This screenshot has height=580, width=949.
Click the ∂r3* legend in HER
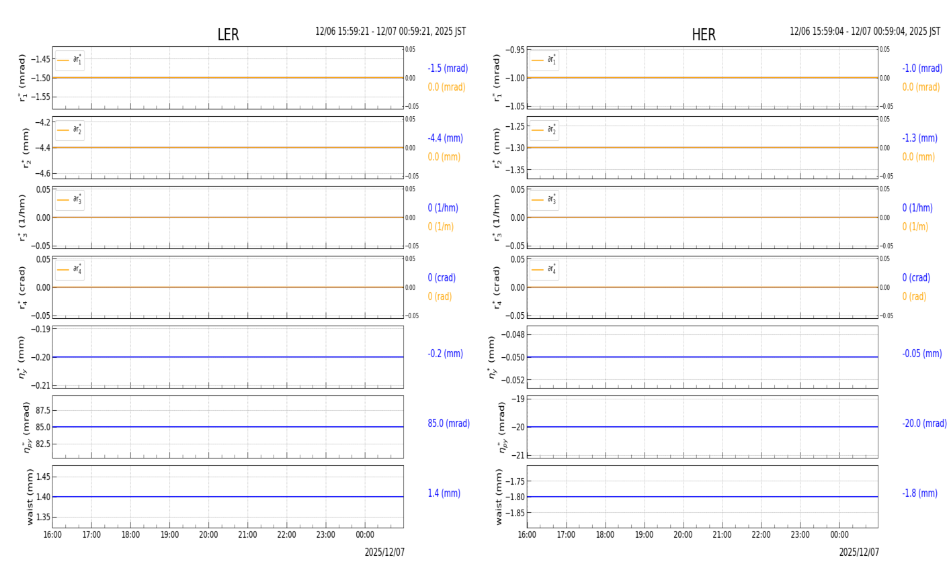pos(544,200)
